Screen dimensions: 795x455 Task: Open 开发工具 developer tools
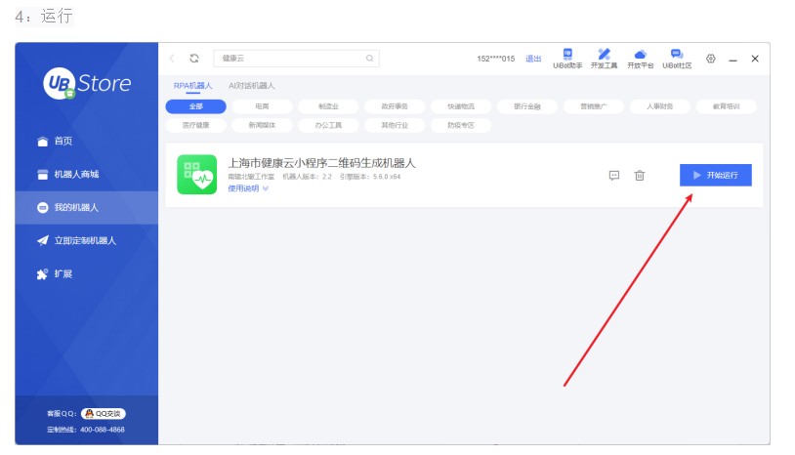point(604,59)
